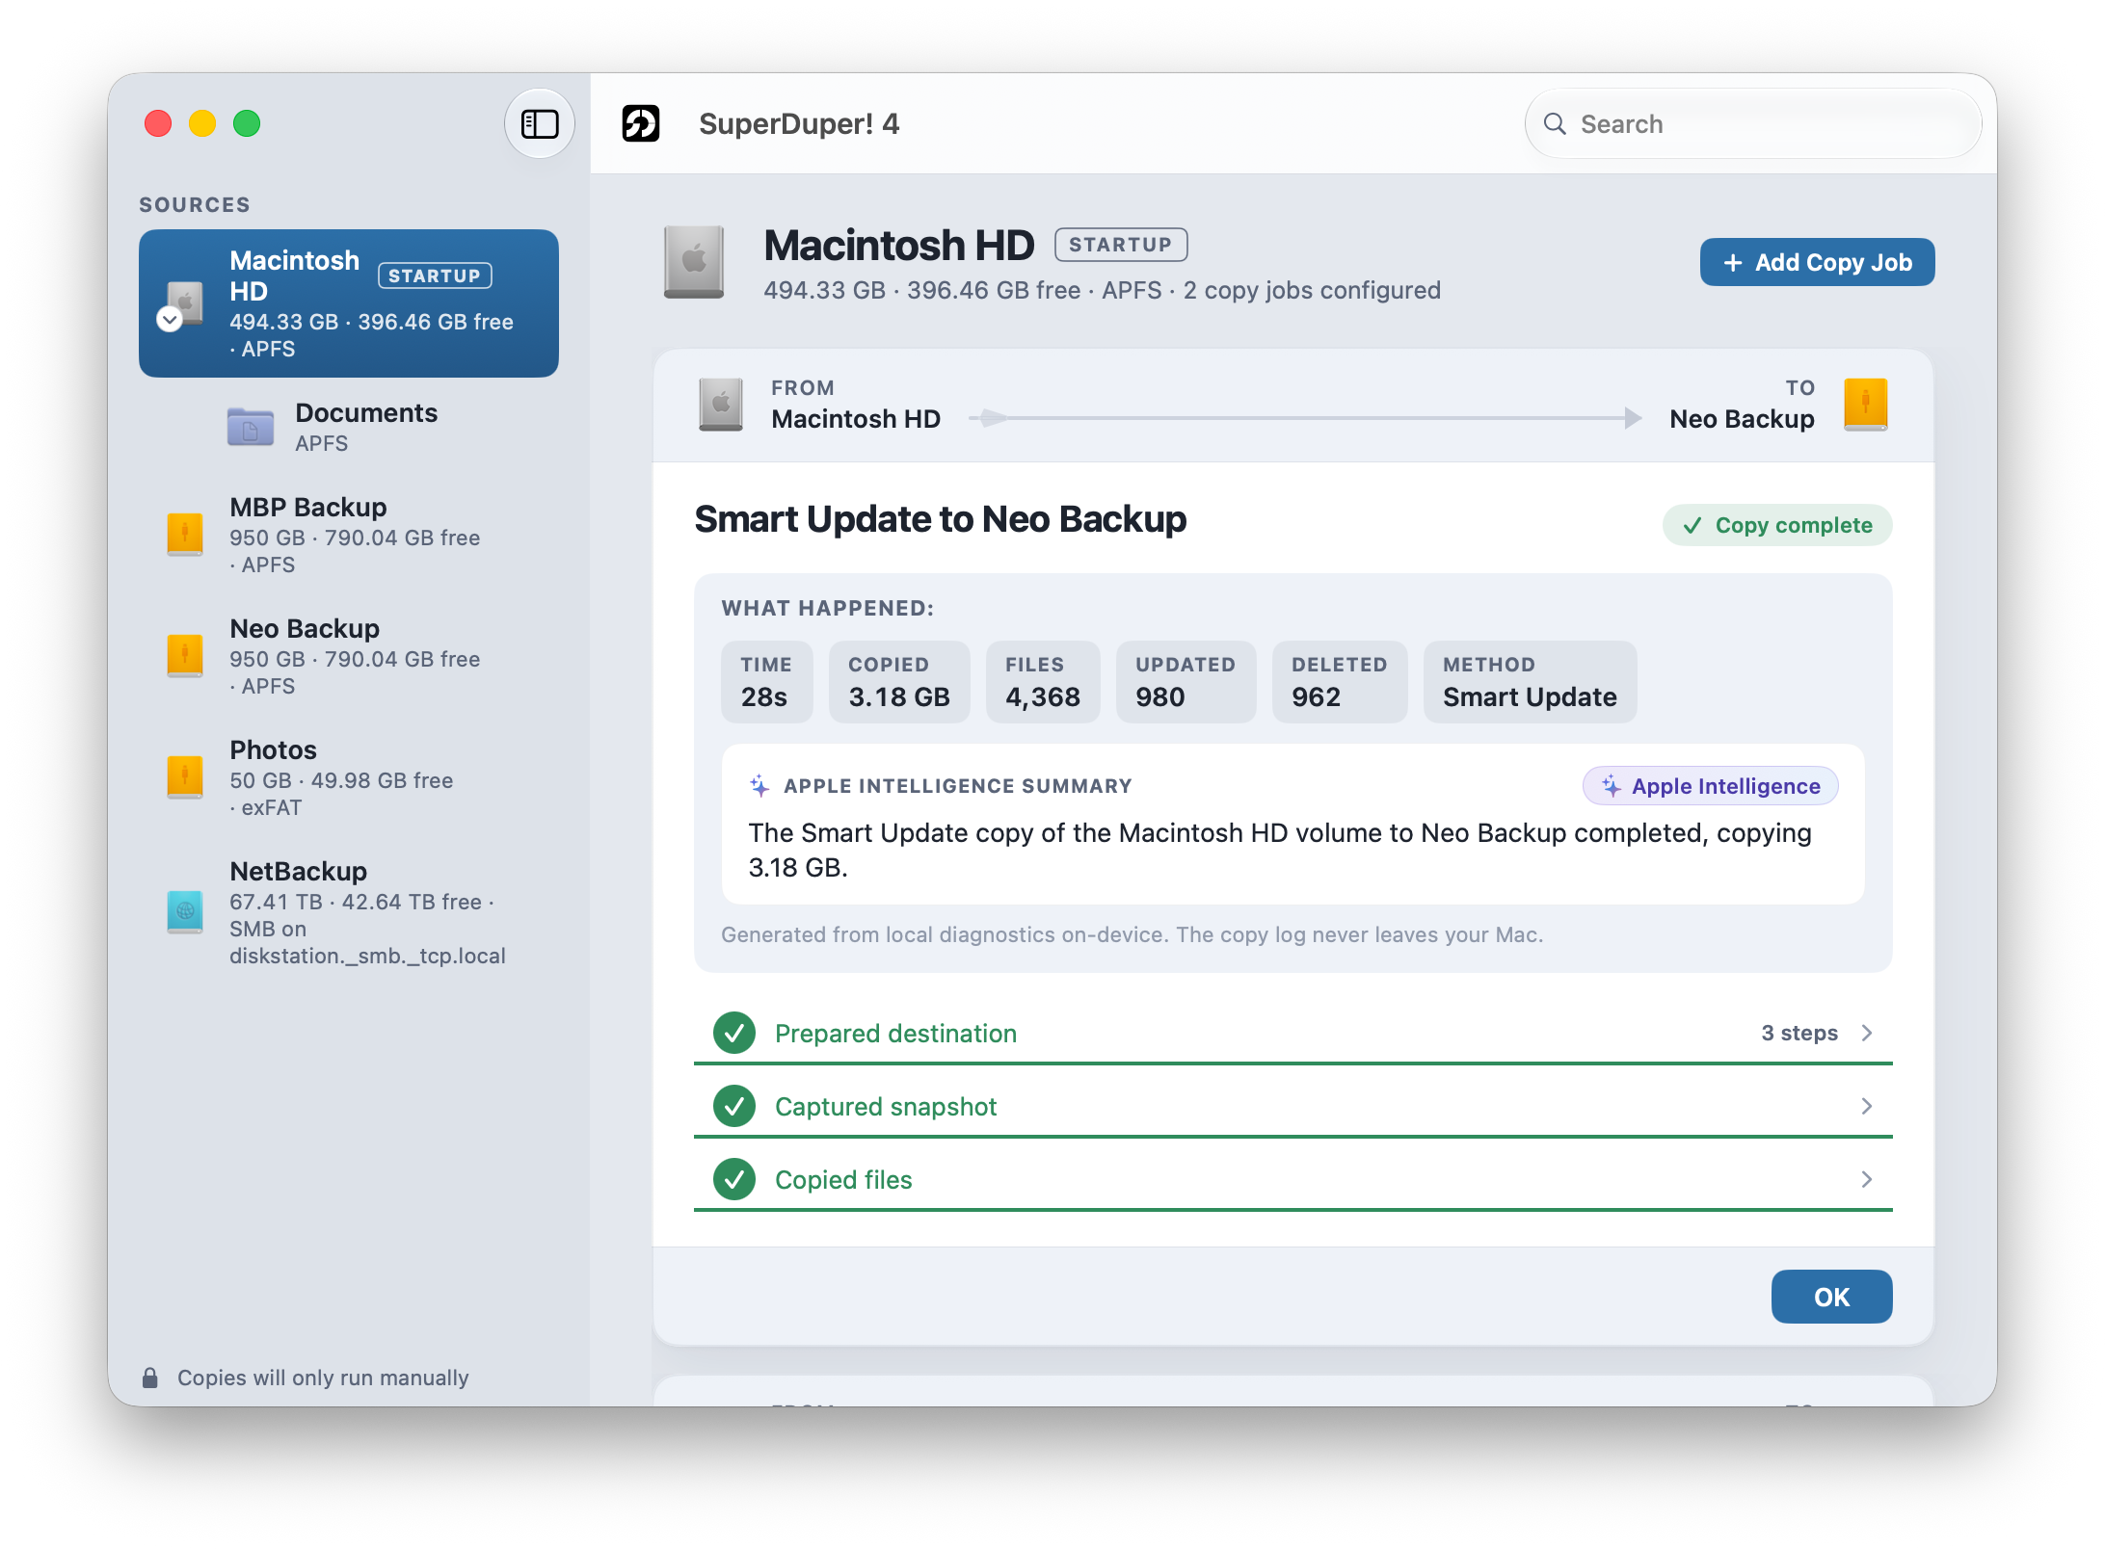Click the SuperDuper! app logo icon
The height and width of the screenshot is (1549, 2105).
point(641,123)
